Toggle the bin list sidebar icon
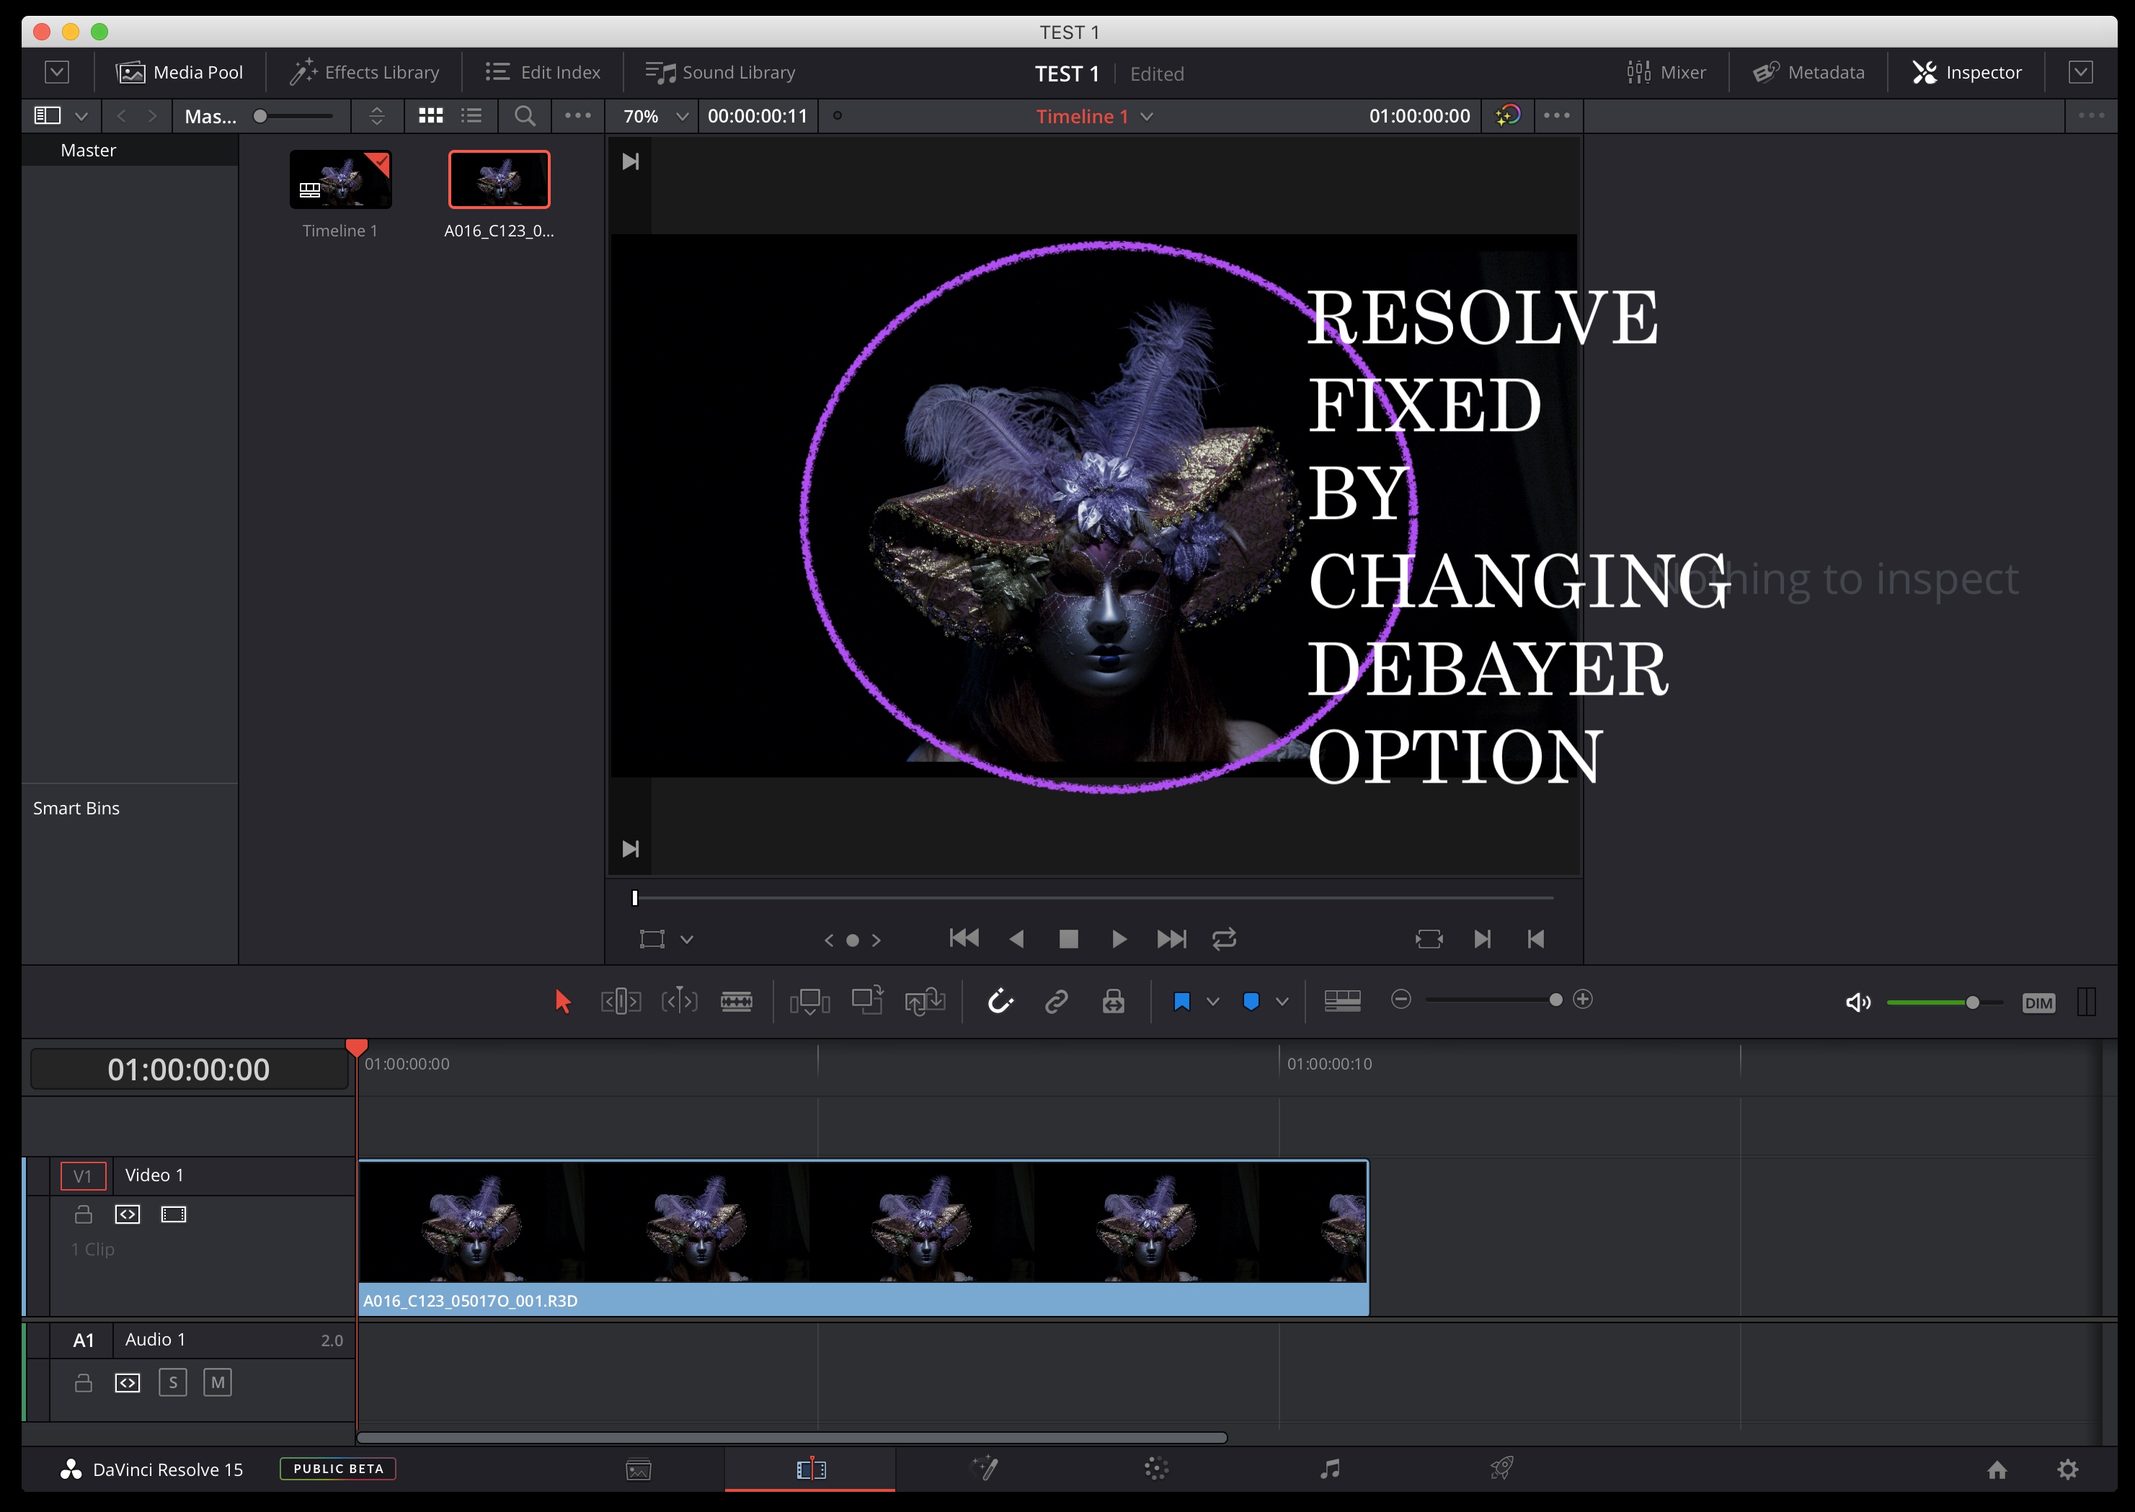 pos(48,115)
